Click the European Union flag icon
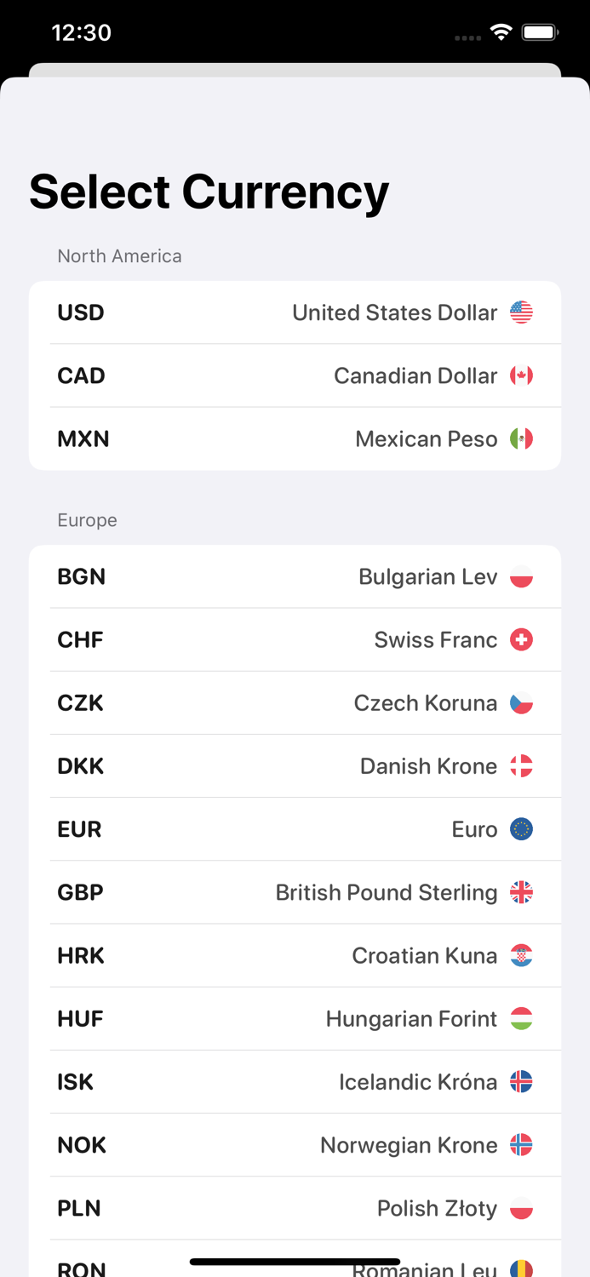The image size is (590, 1277). [522, 828]
